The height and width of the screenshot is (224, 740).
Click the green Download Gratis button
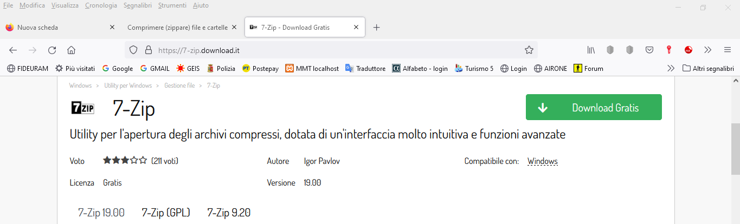point(594,107)
